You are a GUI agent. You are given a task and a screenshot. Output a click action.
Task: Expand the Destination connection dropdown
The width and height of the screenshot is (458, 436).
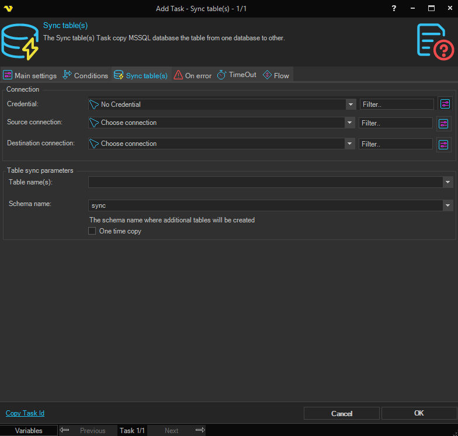click(x=349, y=144)
